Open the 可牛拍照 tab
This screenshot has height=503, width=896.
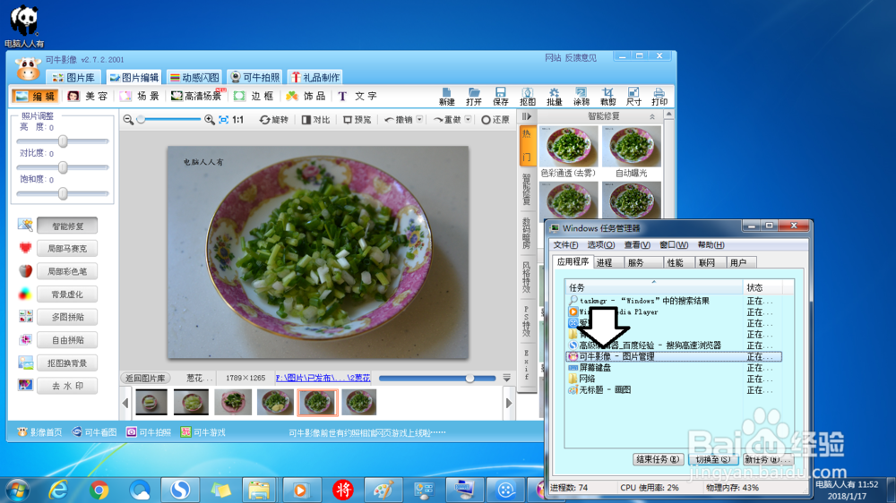[x=254, y=78]
